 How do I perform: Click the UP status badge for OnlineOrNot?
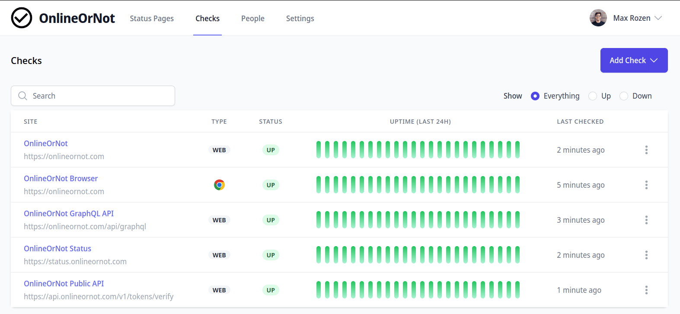point(271,150)
